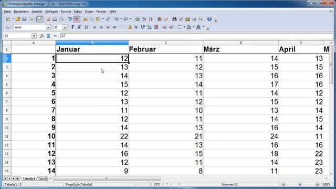Sort Ascending icon in toolbar
336x189 pixels.
144,19
